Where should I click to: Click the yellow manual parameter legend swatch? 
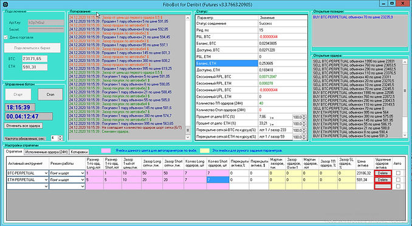tap(205, 151)
